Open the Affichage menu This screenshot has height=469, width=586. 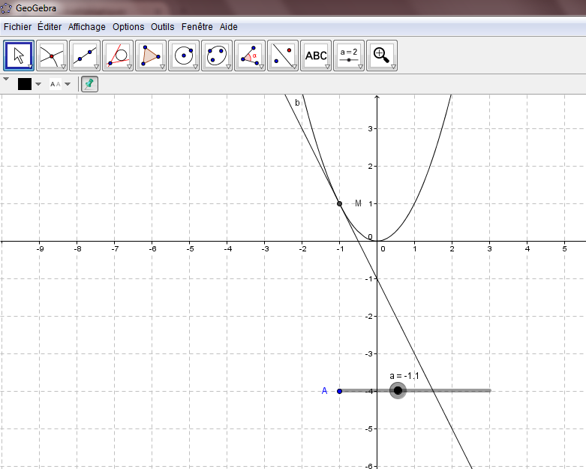click(x=87, y=26)
